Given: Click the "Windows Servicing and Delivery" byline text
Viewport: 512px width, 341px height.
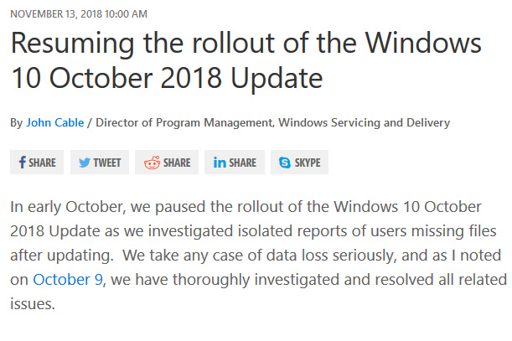Looking at the screenshot, I should [x=365, y=122].
